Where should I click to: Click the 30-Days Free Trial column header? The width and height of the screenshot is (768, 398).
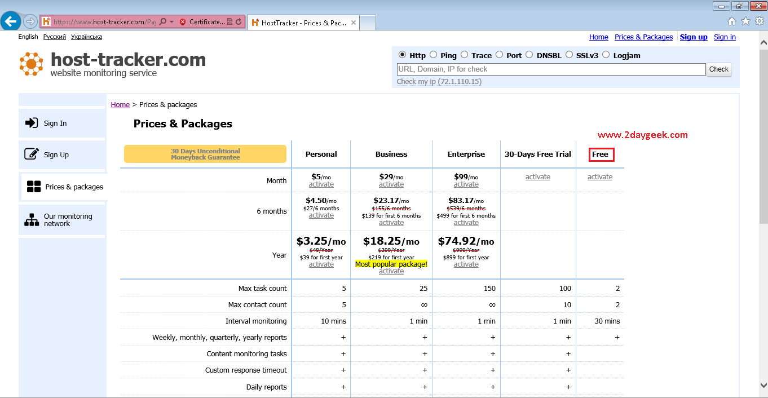click(x=538, y=154)
